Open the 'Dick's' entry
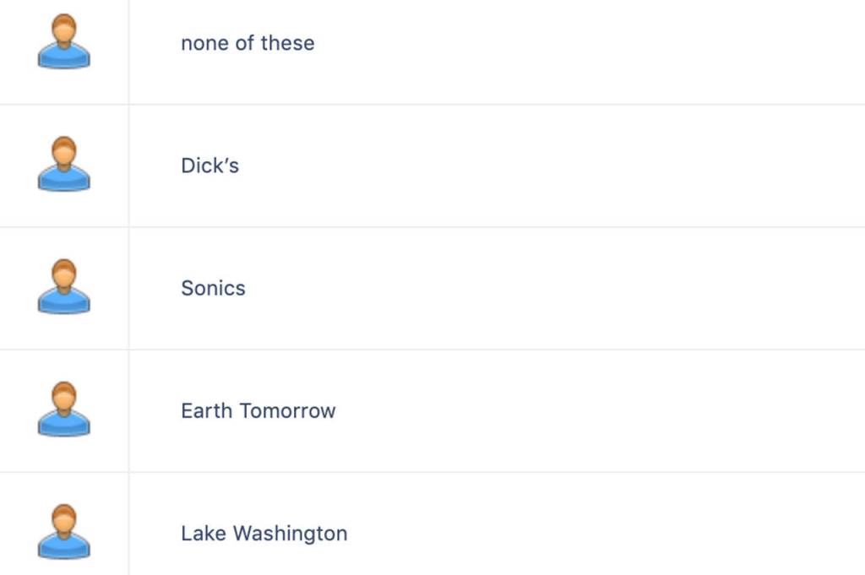This screenshot has width=865, height=575. [x=209, y=165]
